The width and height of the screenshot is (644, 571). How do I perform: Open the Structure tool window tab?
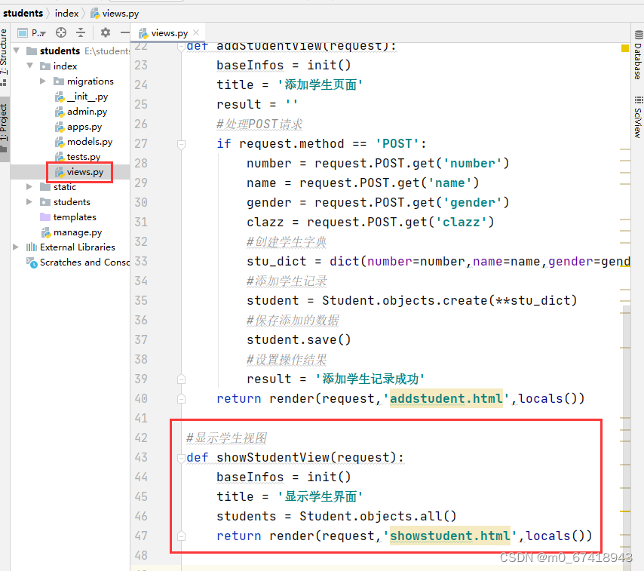click(x=4, y=57)
